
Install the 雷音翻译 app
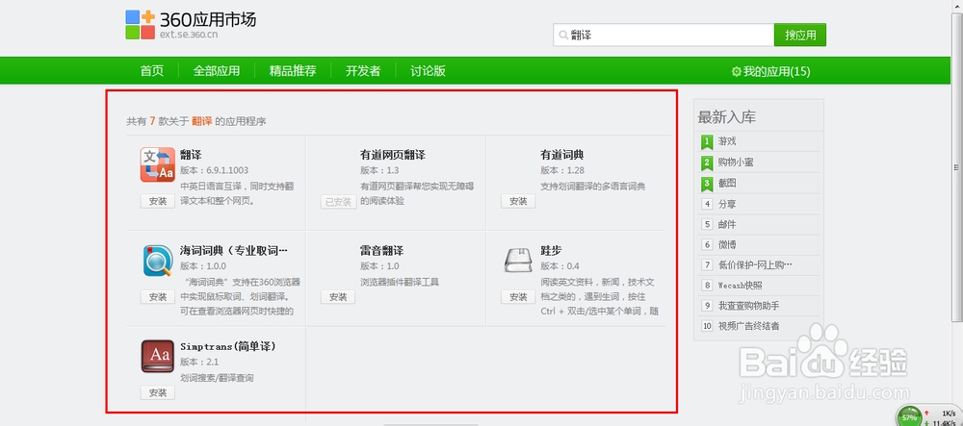click(338, 297)
